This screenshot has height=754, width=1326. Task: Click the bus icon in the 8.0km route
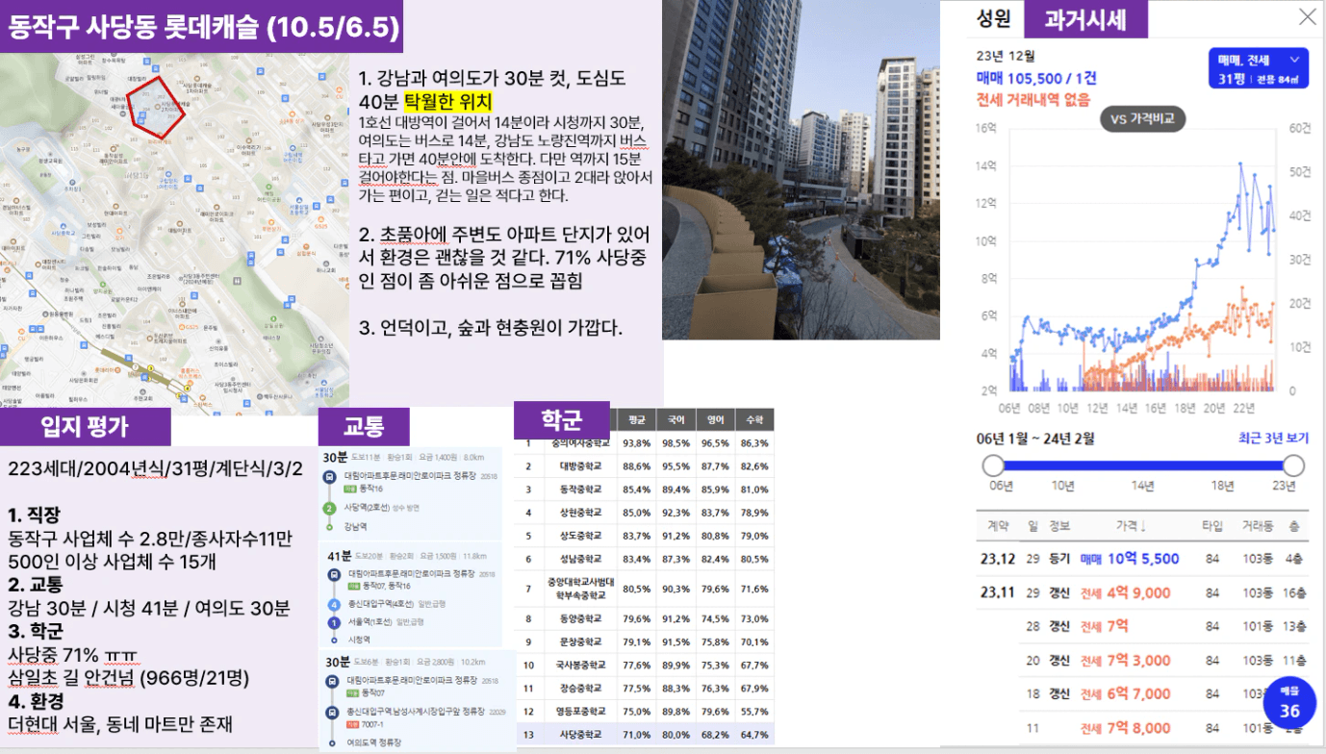[x=330, y=475]
